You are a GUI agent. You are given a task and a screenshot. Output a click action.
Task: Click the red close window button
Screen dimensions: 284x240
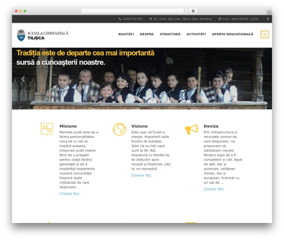(x=16, y=11)
